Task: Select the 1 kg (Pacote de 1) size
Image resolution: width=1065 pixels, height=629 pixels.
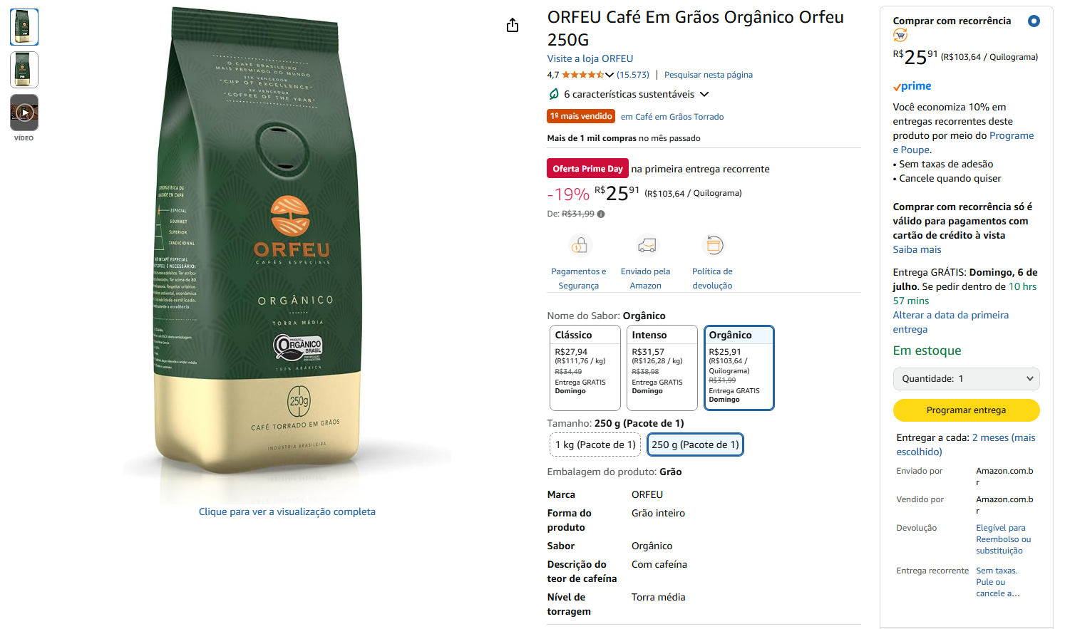Action: [595, 445]
